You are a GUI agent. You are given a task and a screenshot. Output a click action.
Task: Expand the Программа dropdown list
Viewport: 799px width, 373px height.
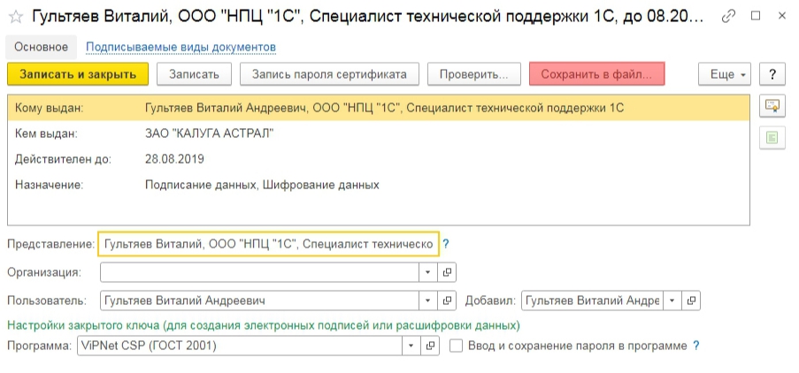411,346
